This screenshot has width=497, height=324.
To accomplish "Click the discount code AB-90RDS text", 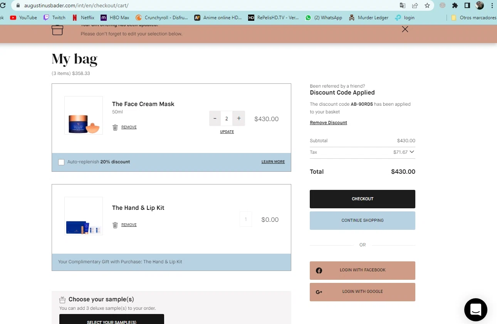I will click(362, 104).
